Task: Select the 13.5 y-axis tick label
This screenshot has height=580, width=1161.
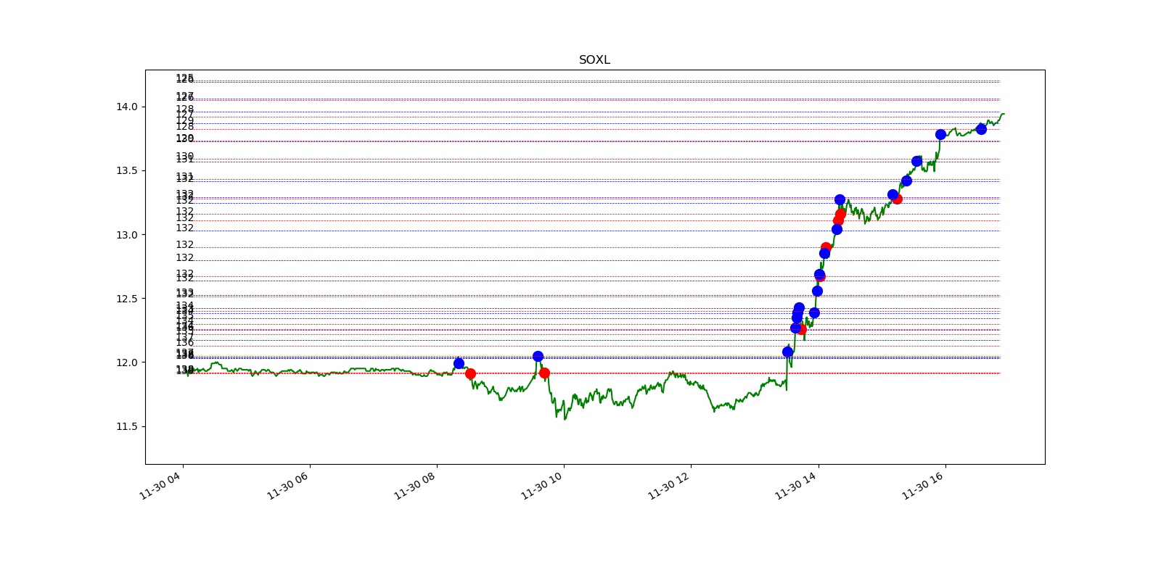Action: 126,171
